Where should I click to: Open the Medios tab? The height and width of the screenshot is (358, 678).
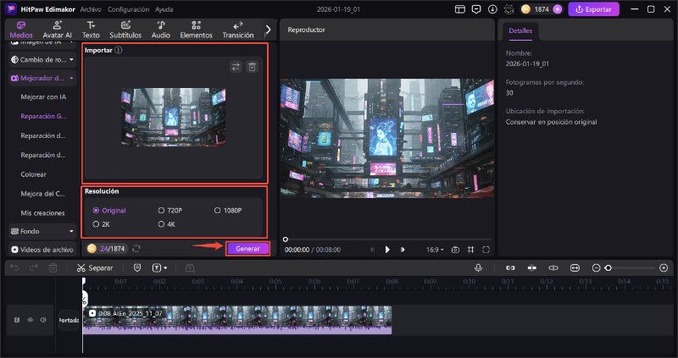click(20, 30)
